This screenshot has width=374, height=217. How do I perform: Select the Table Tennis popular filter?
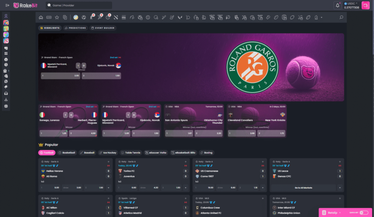pyautogui.click(x=131, y=153)
